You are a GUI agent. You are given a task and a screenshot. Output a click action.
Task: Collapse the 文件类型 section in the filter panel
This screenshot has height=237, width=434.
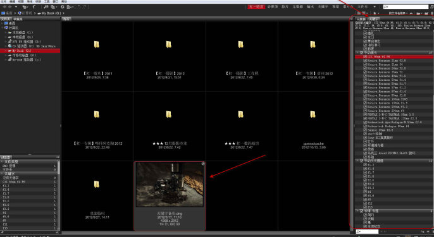point(2,162)
